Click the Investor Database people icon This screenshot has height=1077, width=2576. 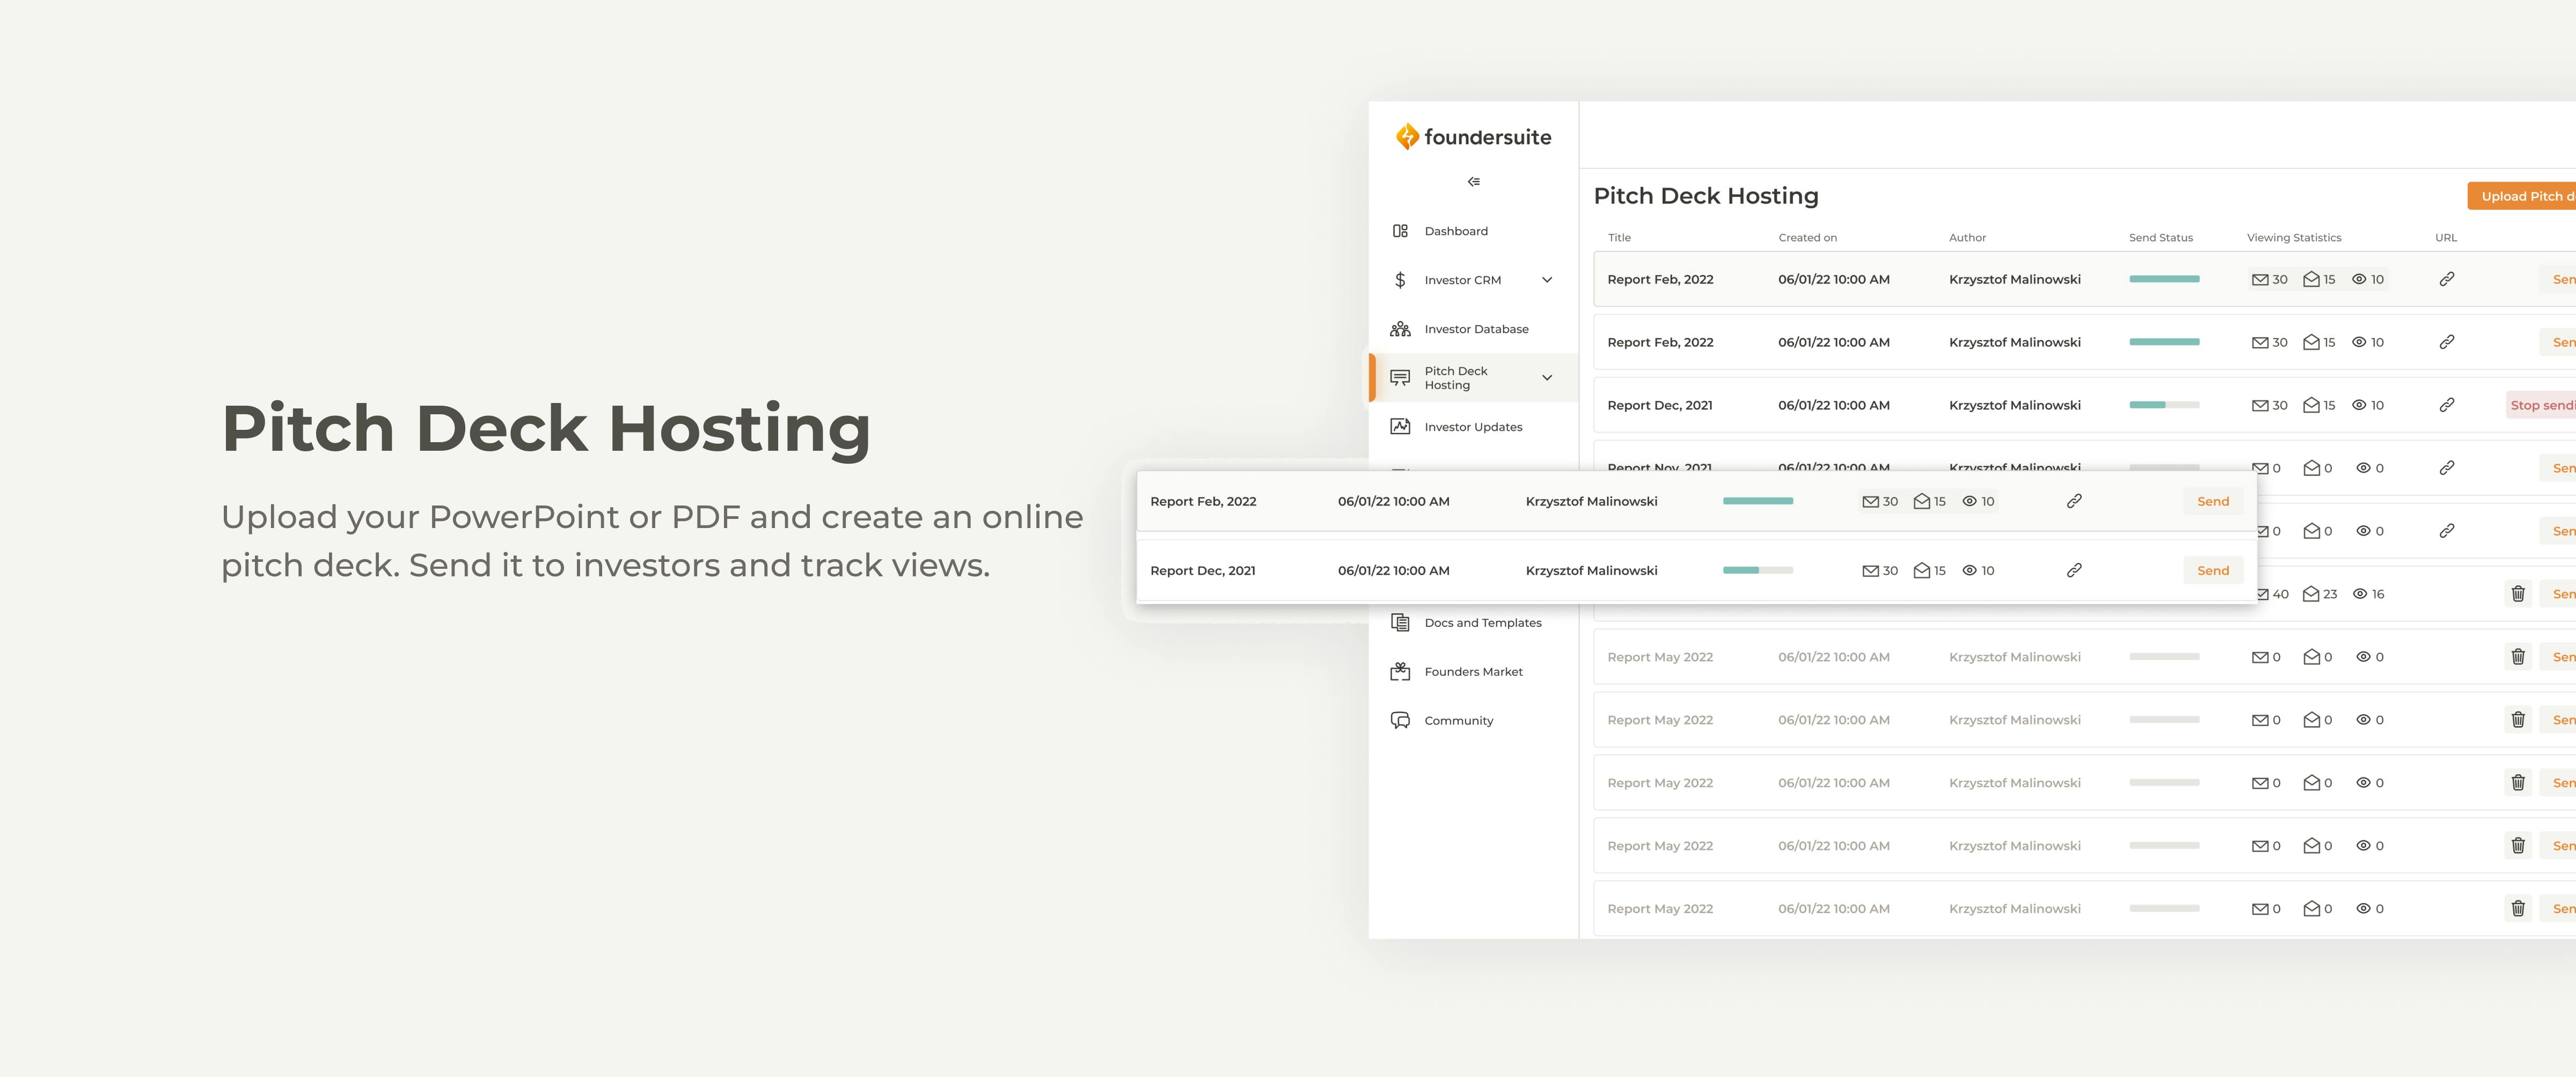pos(1400,329)
